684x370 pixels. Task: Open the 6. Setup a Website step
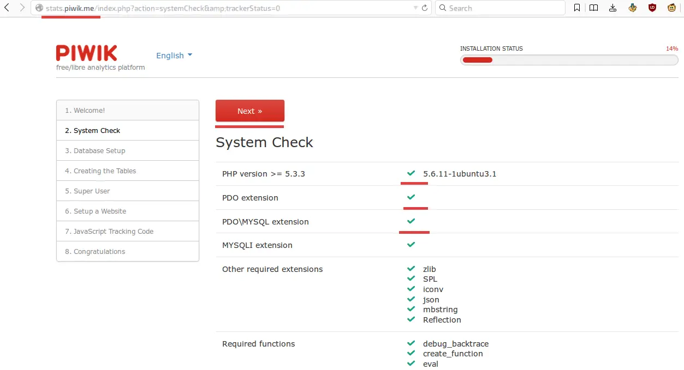(x=128, y=211)
